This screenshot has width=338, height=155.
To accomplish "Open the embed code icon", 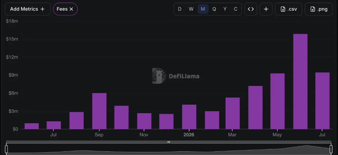I will (251, 9).
